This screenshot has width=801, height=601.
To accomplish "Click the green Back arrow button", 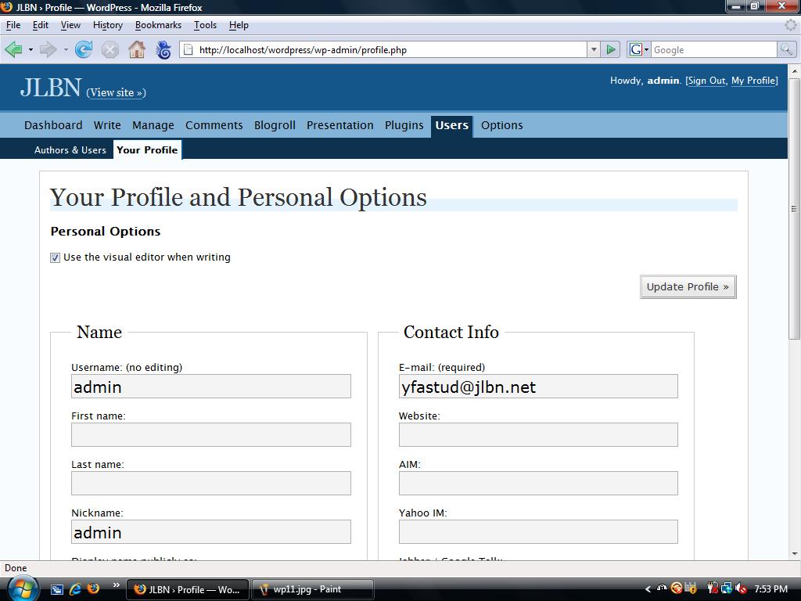I will [x=13, y=50].
